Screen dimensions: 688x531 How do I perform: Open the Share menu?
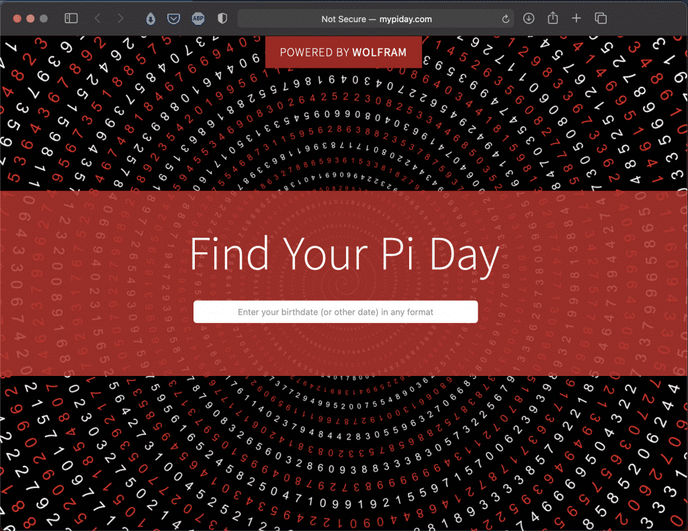(552, 18)
